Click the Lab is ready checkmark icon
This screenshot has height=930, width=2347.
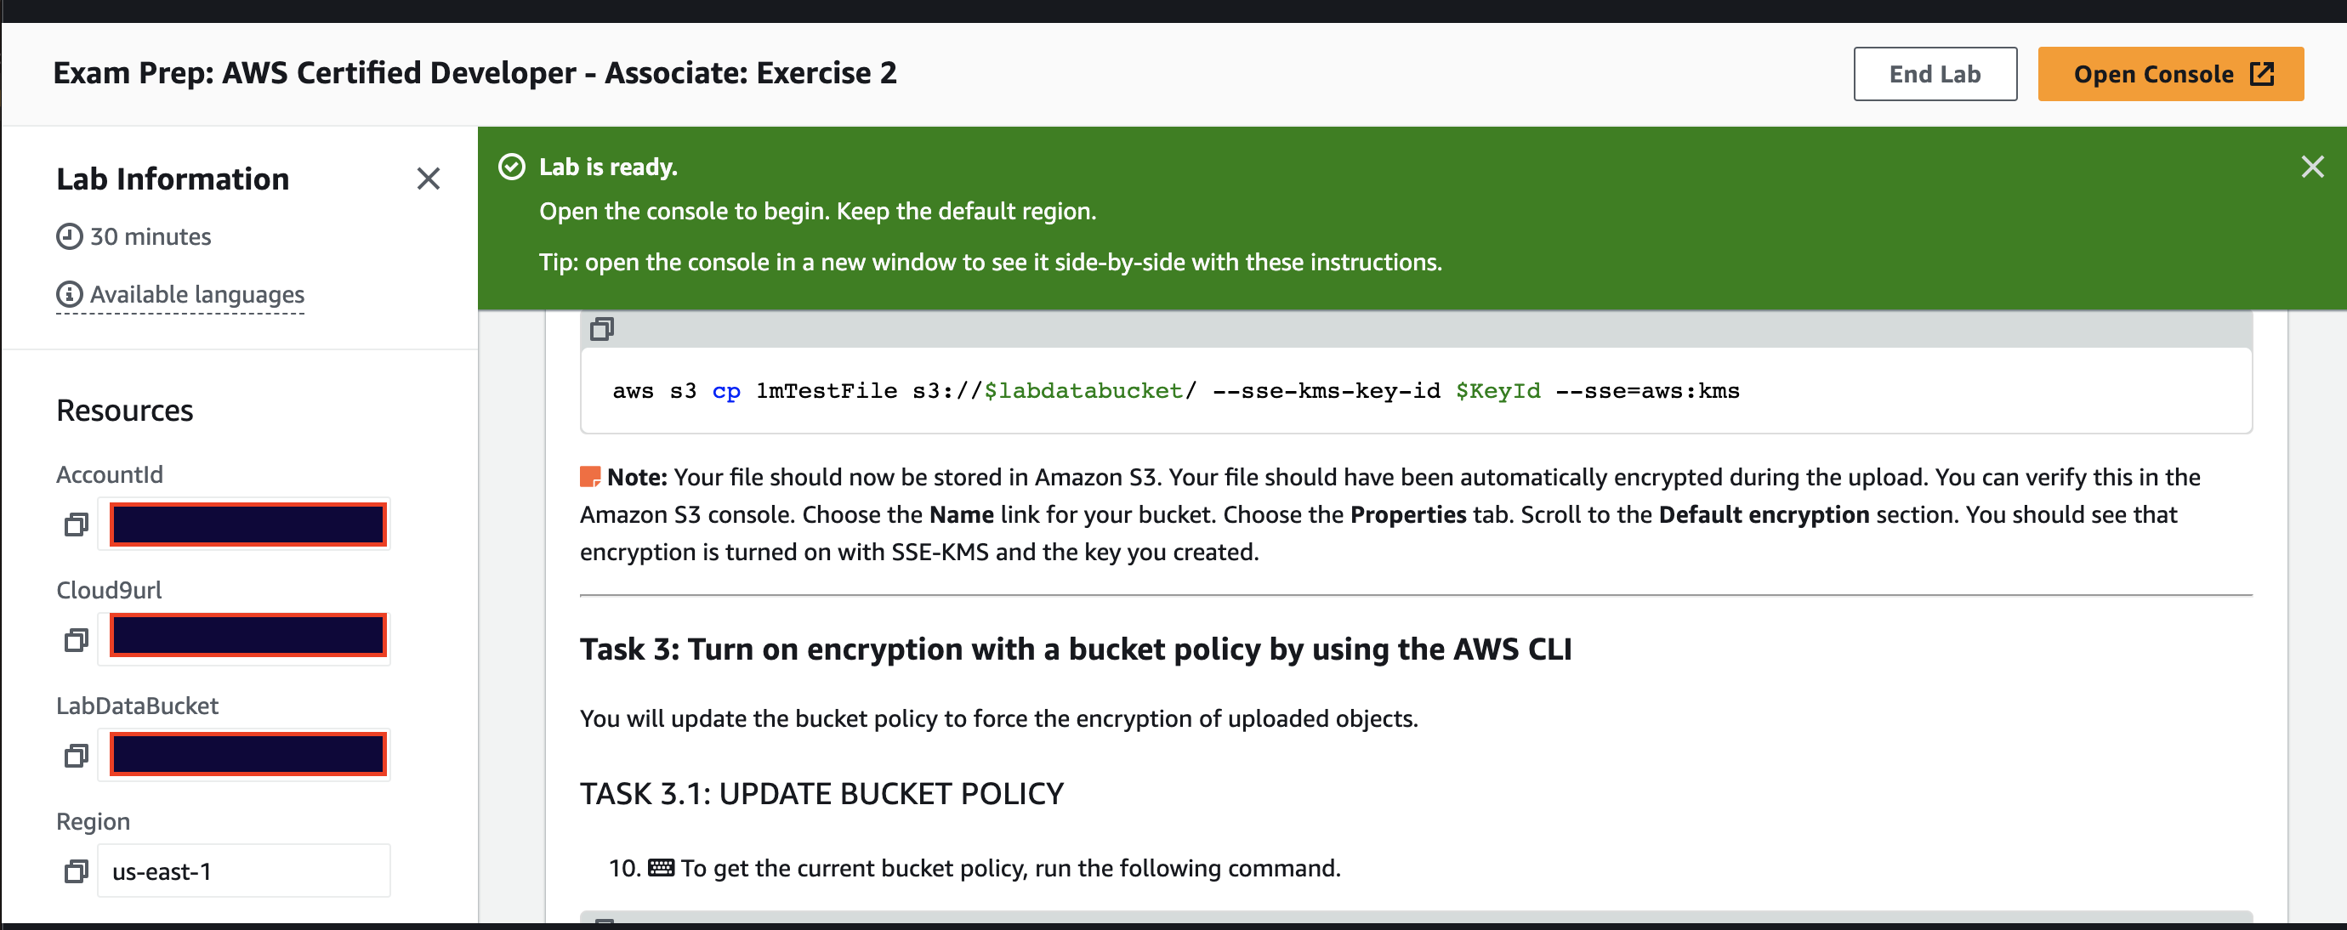(512, 167)
